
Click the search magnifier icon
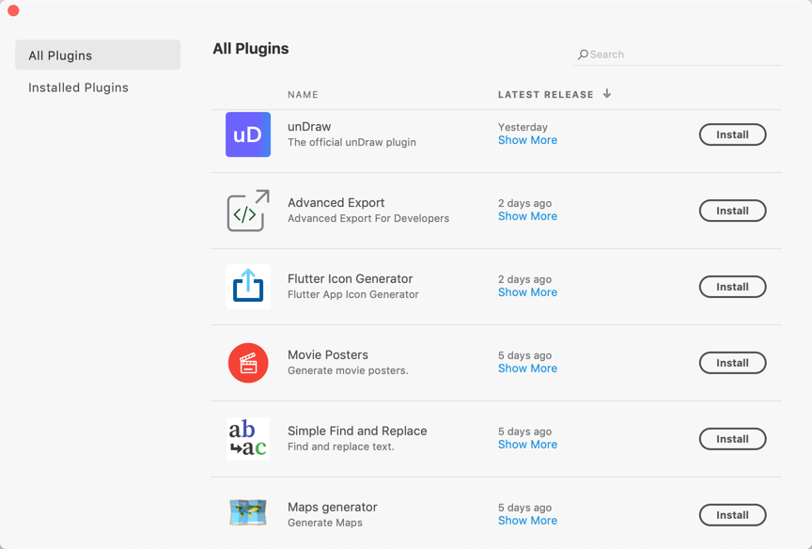[583, 55]
